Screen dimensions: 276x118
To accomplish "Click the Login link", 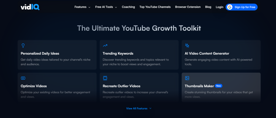I will (219, 7).
